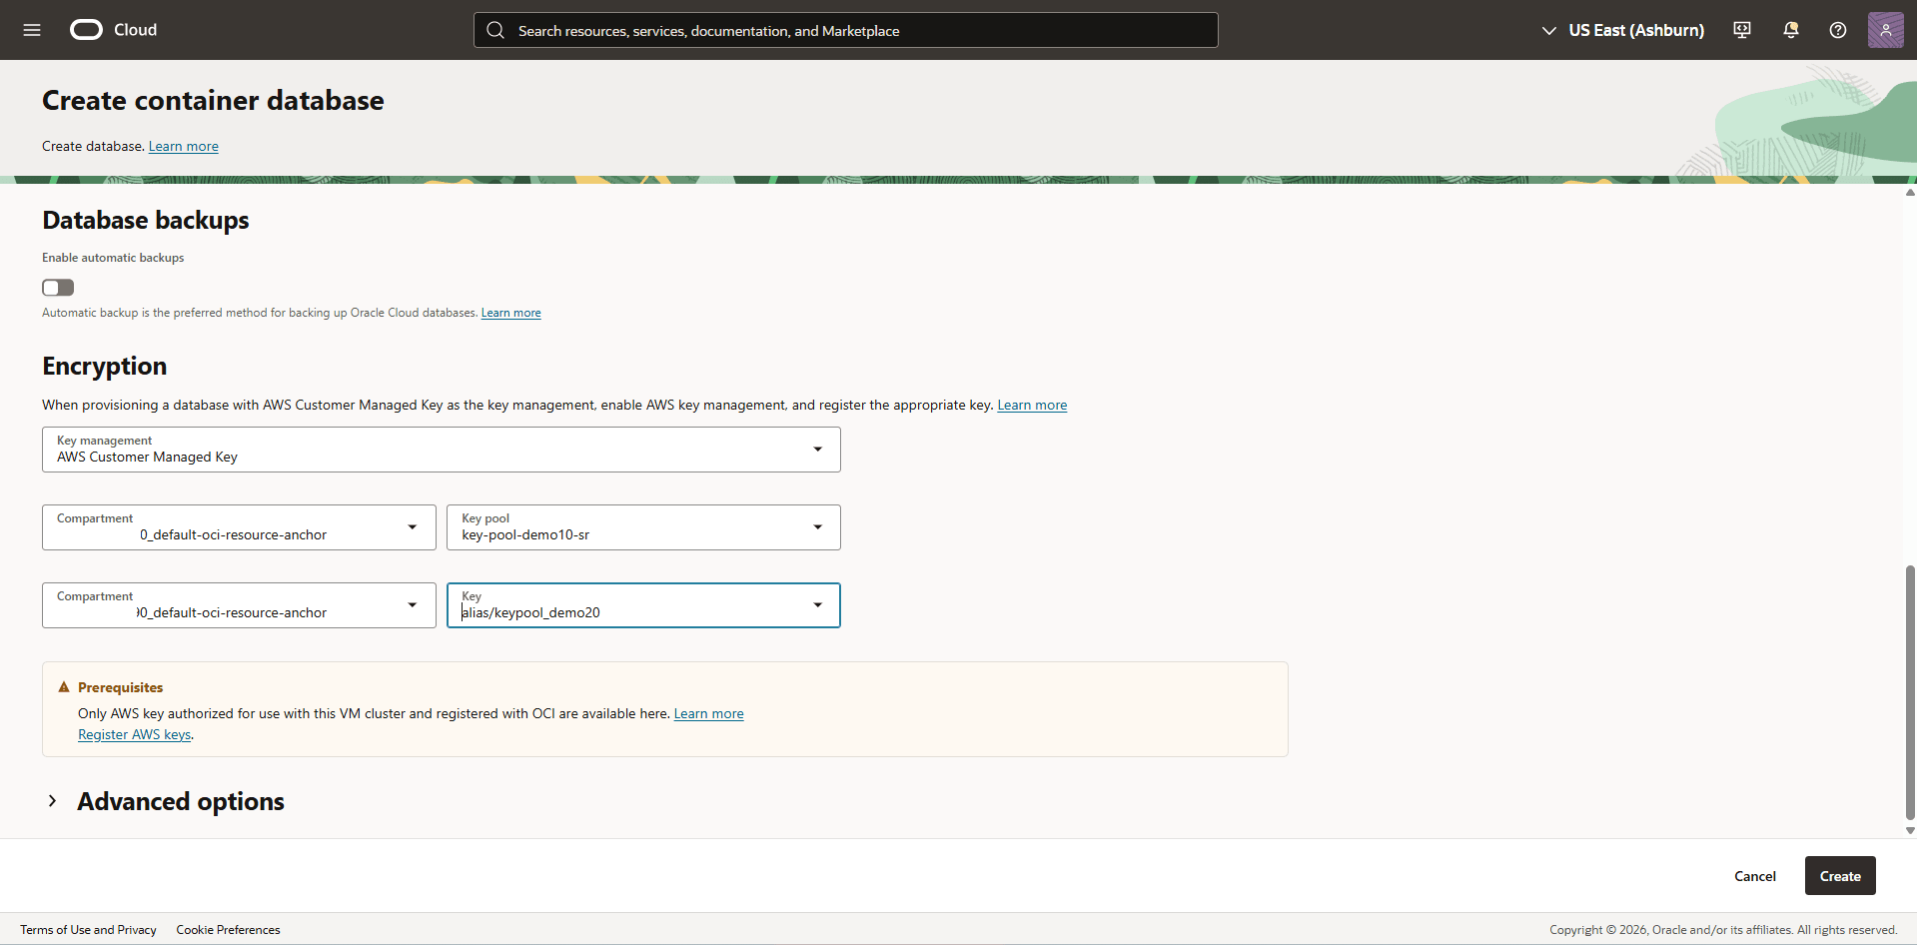The image size is (1917, 945).
Task: Click the Oracle copyright notice text
Action: (x=1723, y=930)
